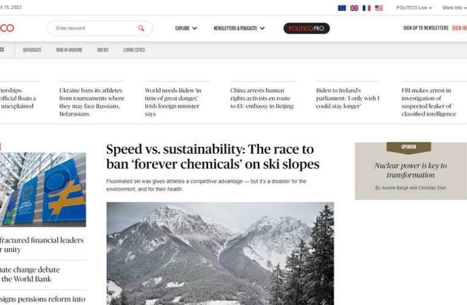Viewport: 467px width, 305px height.
Task: Expand Newsletters & Podcasts dropdown
Action: [x=239, y=28]
